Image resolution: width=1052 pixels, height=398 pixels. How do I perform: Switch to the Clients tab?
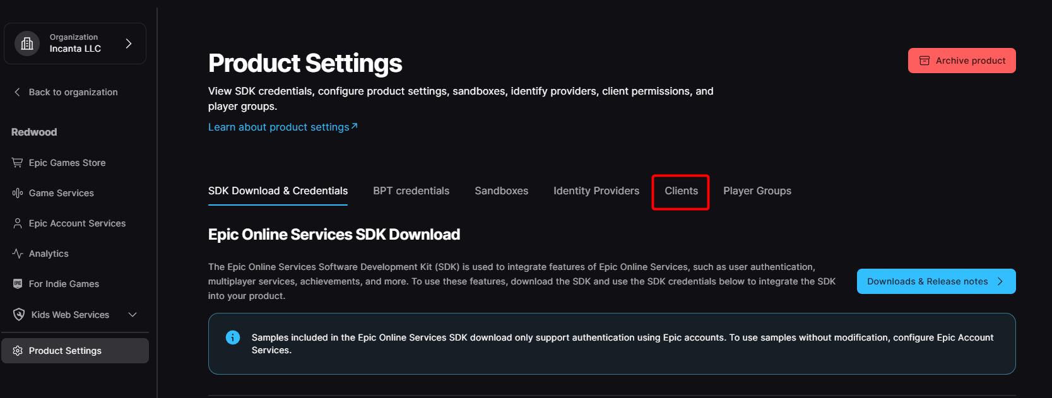pyautogui.click(x=681, y=190)
